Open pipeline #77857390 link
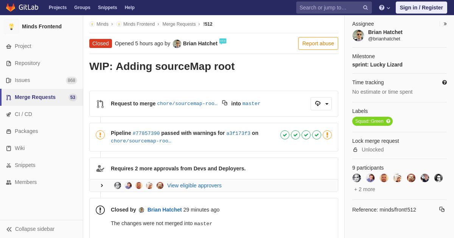The height and width of the screenshot is (238, 454). pos(146,133)
